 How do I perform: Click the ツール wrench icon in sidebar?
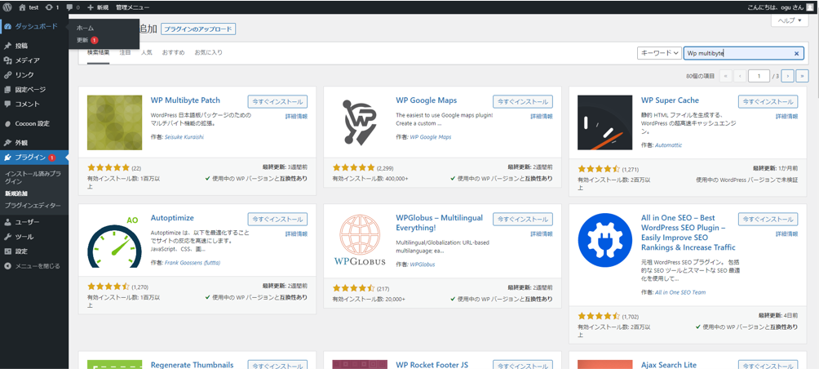(x=7, y=237)
